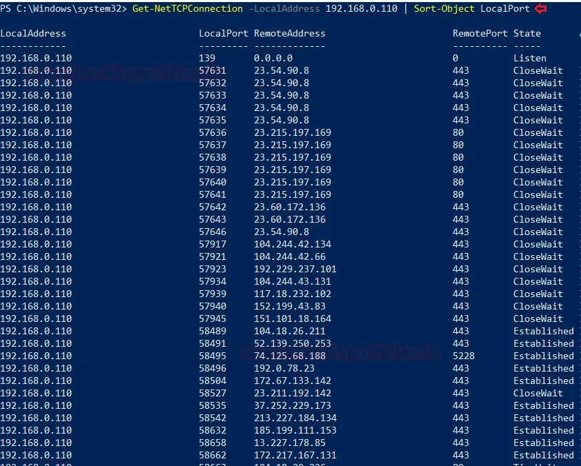Click the RemotePort column header
Image resolution: width=581 pixels, height=466 pixels.
pyautogui.click(x=480, y=33)
